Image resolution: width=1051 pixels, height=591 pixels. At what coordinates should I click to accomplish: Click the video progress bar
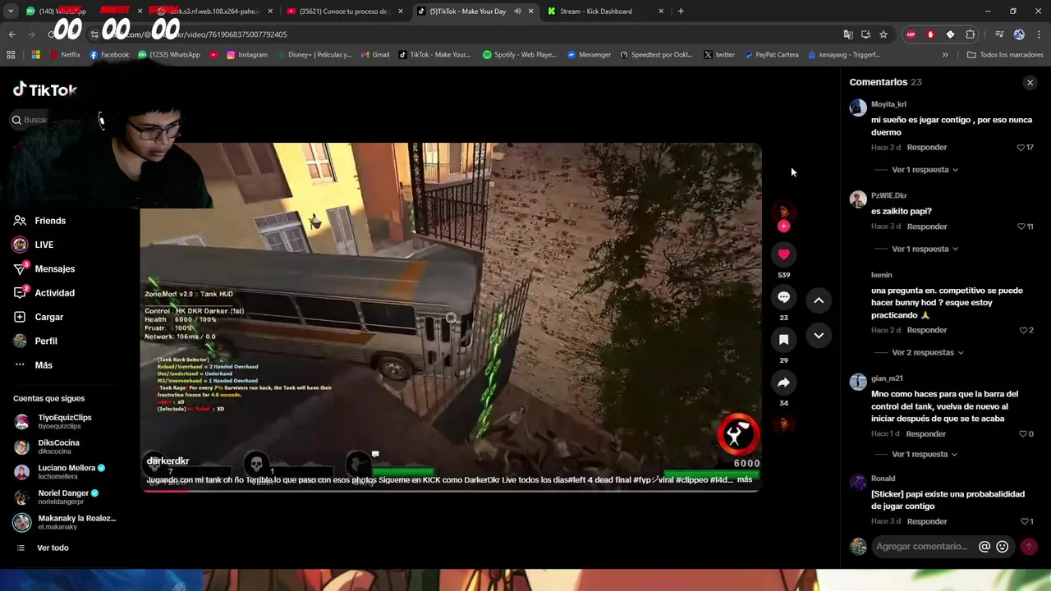click(x=451, y=490)
